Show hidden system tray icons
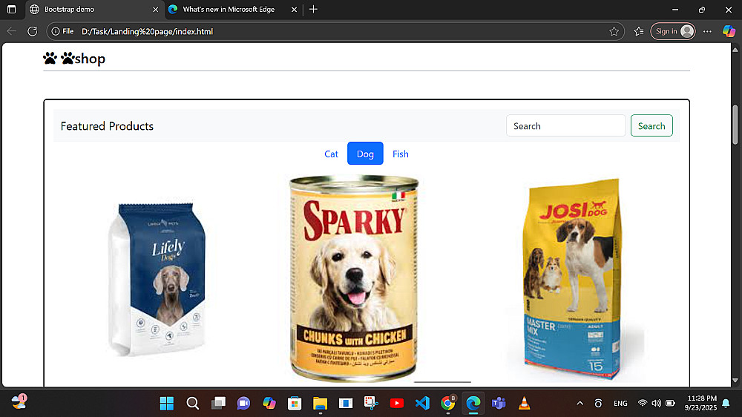742x417 pixels. coord(580,404)
